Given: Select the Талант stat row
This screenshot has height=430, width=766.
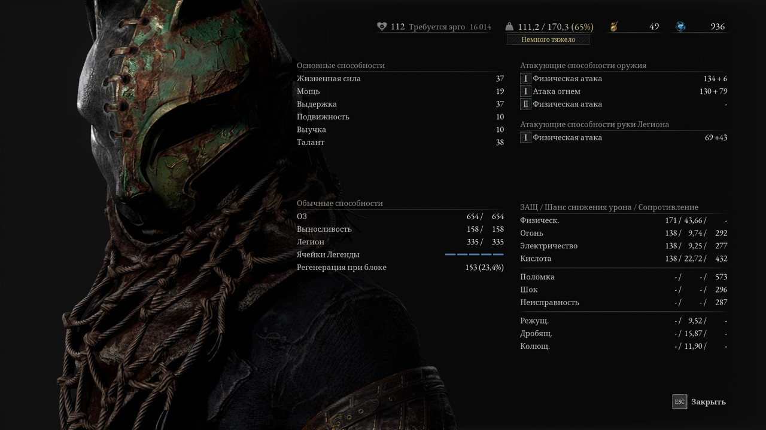Looking at the screenshot, I should tap(400, 142).
